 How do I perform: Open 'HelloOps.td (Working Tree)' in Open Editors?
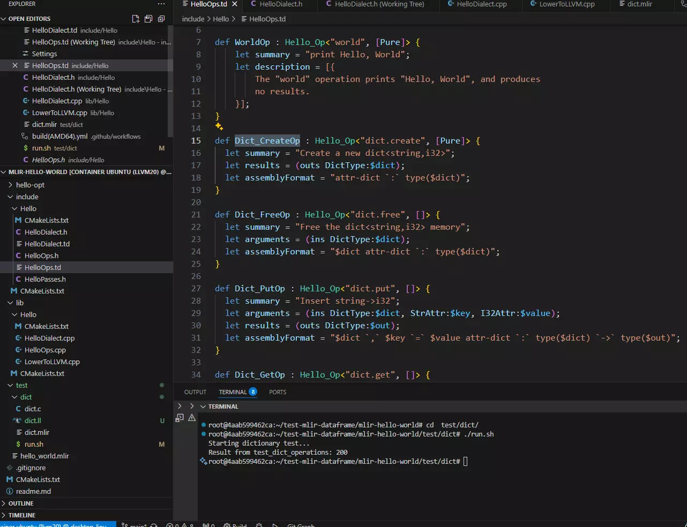[x=73, y=42]
